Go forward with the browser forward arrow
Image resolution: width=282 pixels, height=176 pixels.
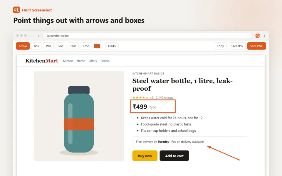click(34, 36)
